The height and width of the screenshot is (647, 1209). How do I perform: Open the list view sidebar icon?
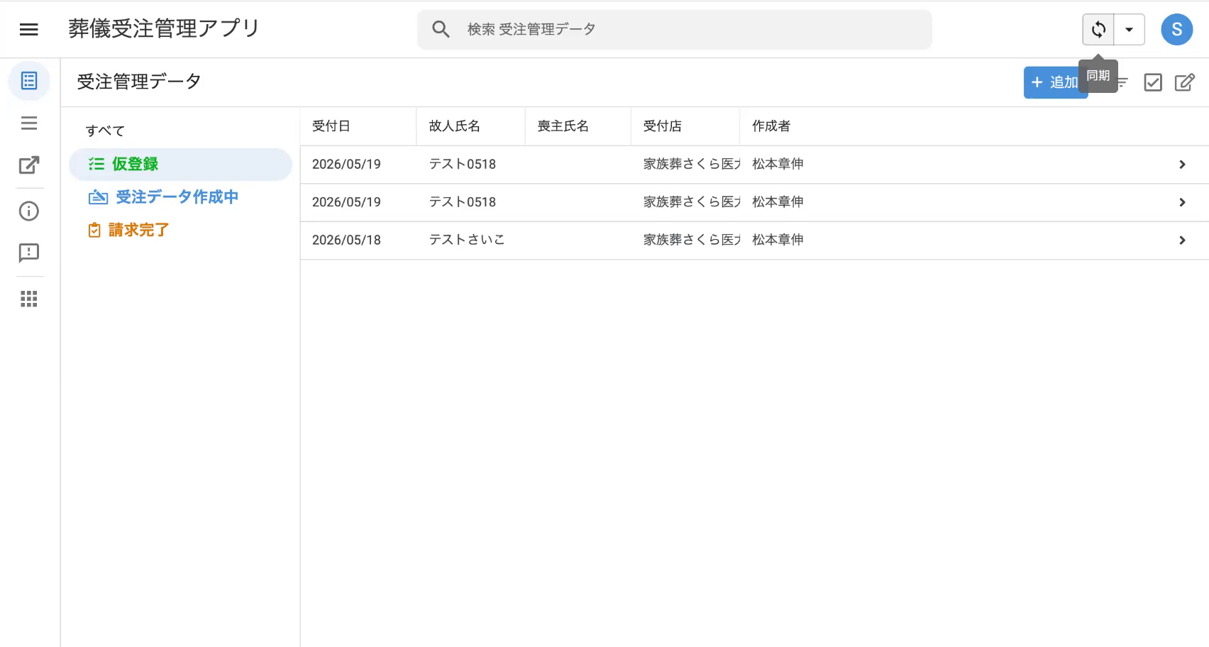[x=29, y=123]
